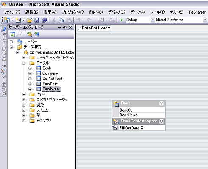Collapse the BankTableAdapter section
The height and width of the screenshot is (169, 208).
tap(161, 121)
